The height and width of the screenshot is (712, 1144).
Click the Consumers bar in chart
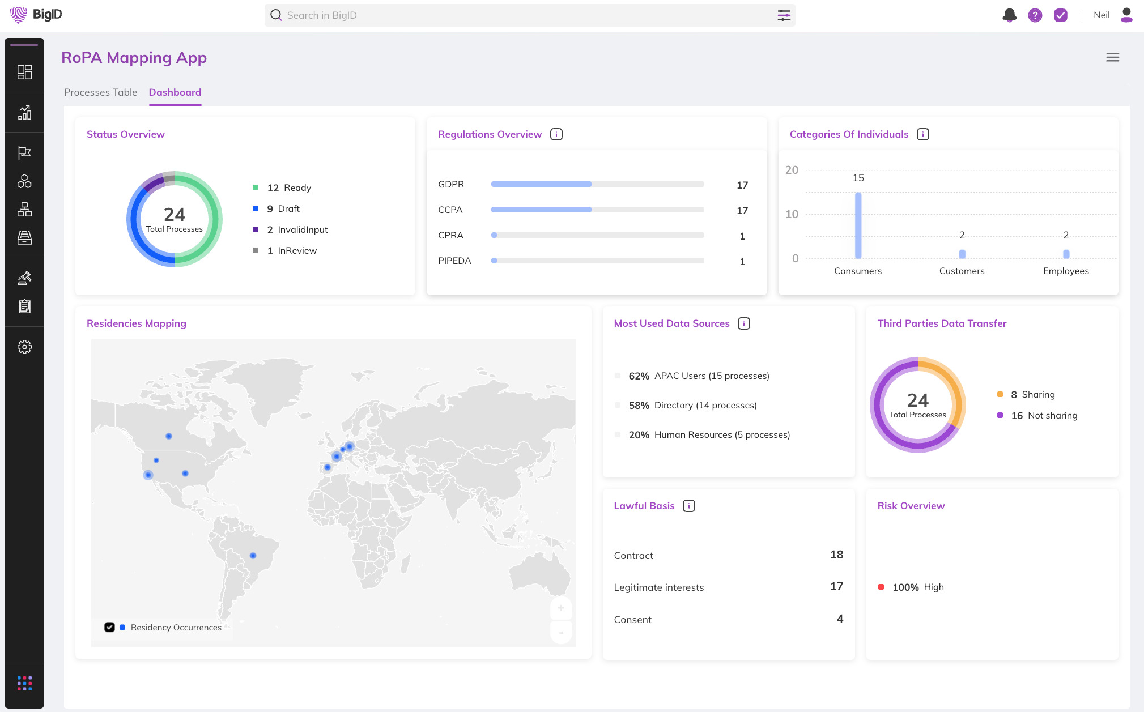point(858,225)
